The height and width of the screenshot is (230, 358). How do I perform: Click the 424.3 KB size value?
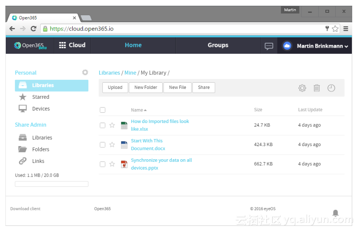click(263, 144)
